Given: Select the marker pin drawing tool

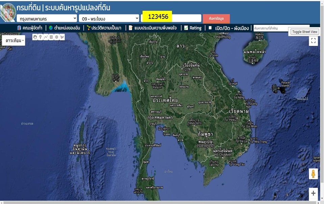Looking at the screenshot, I should (x=40, y=37).
